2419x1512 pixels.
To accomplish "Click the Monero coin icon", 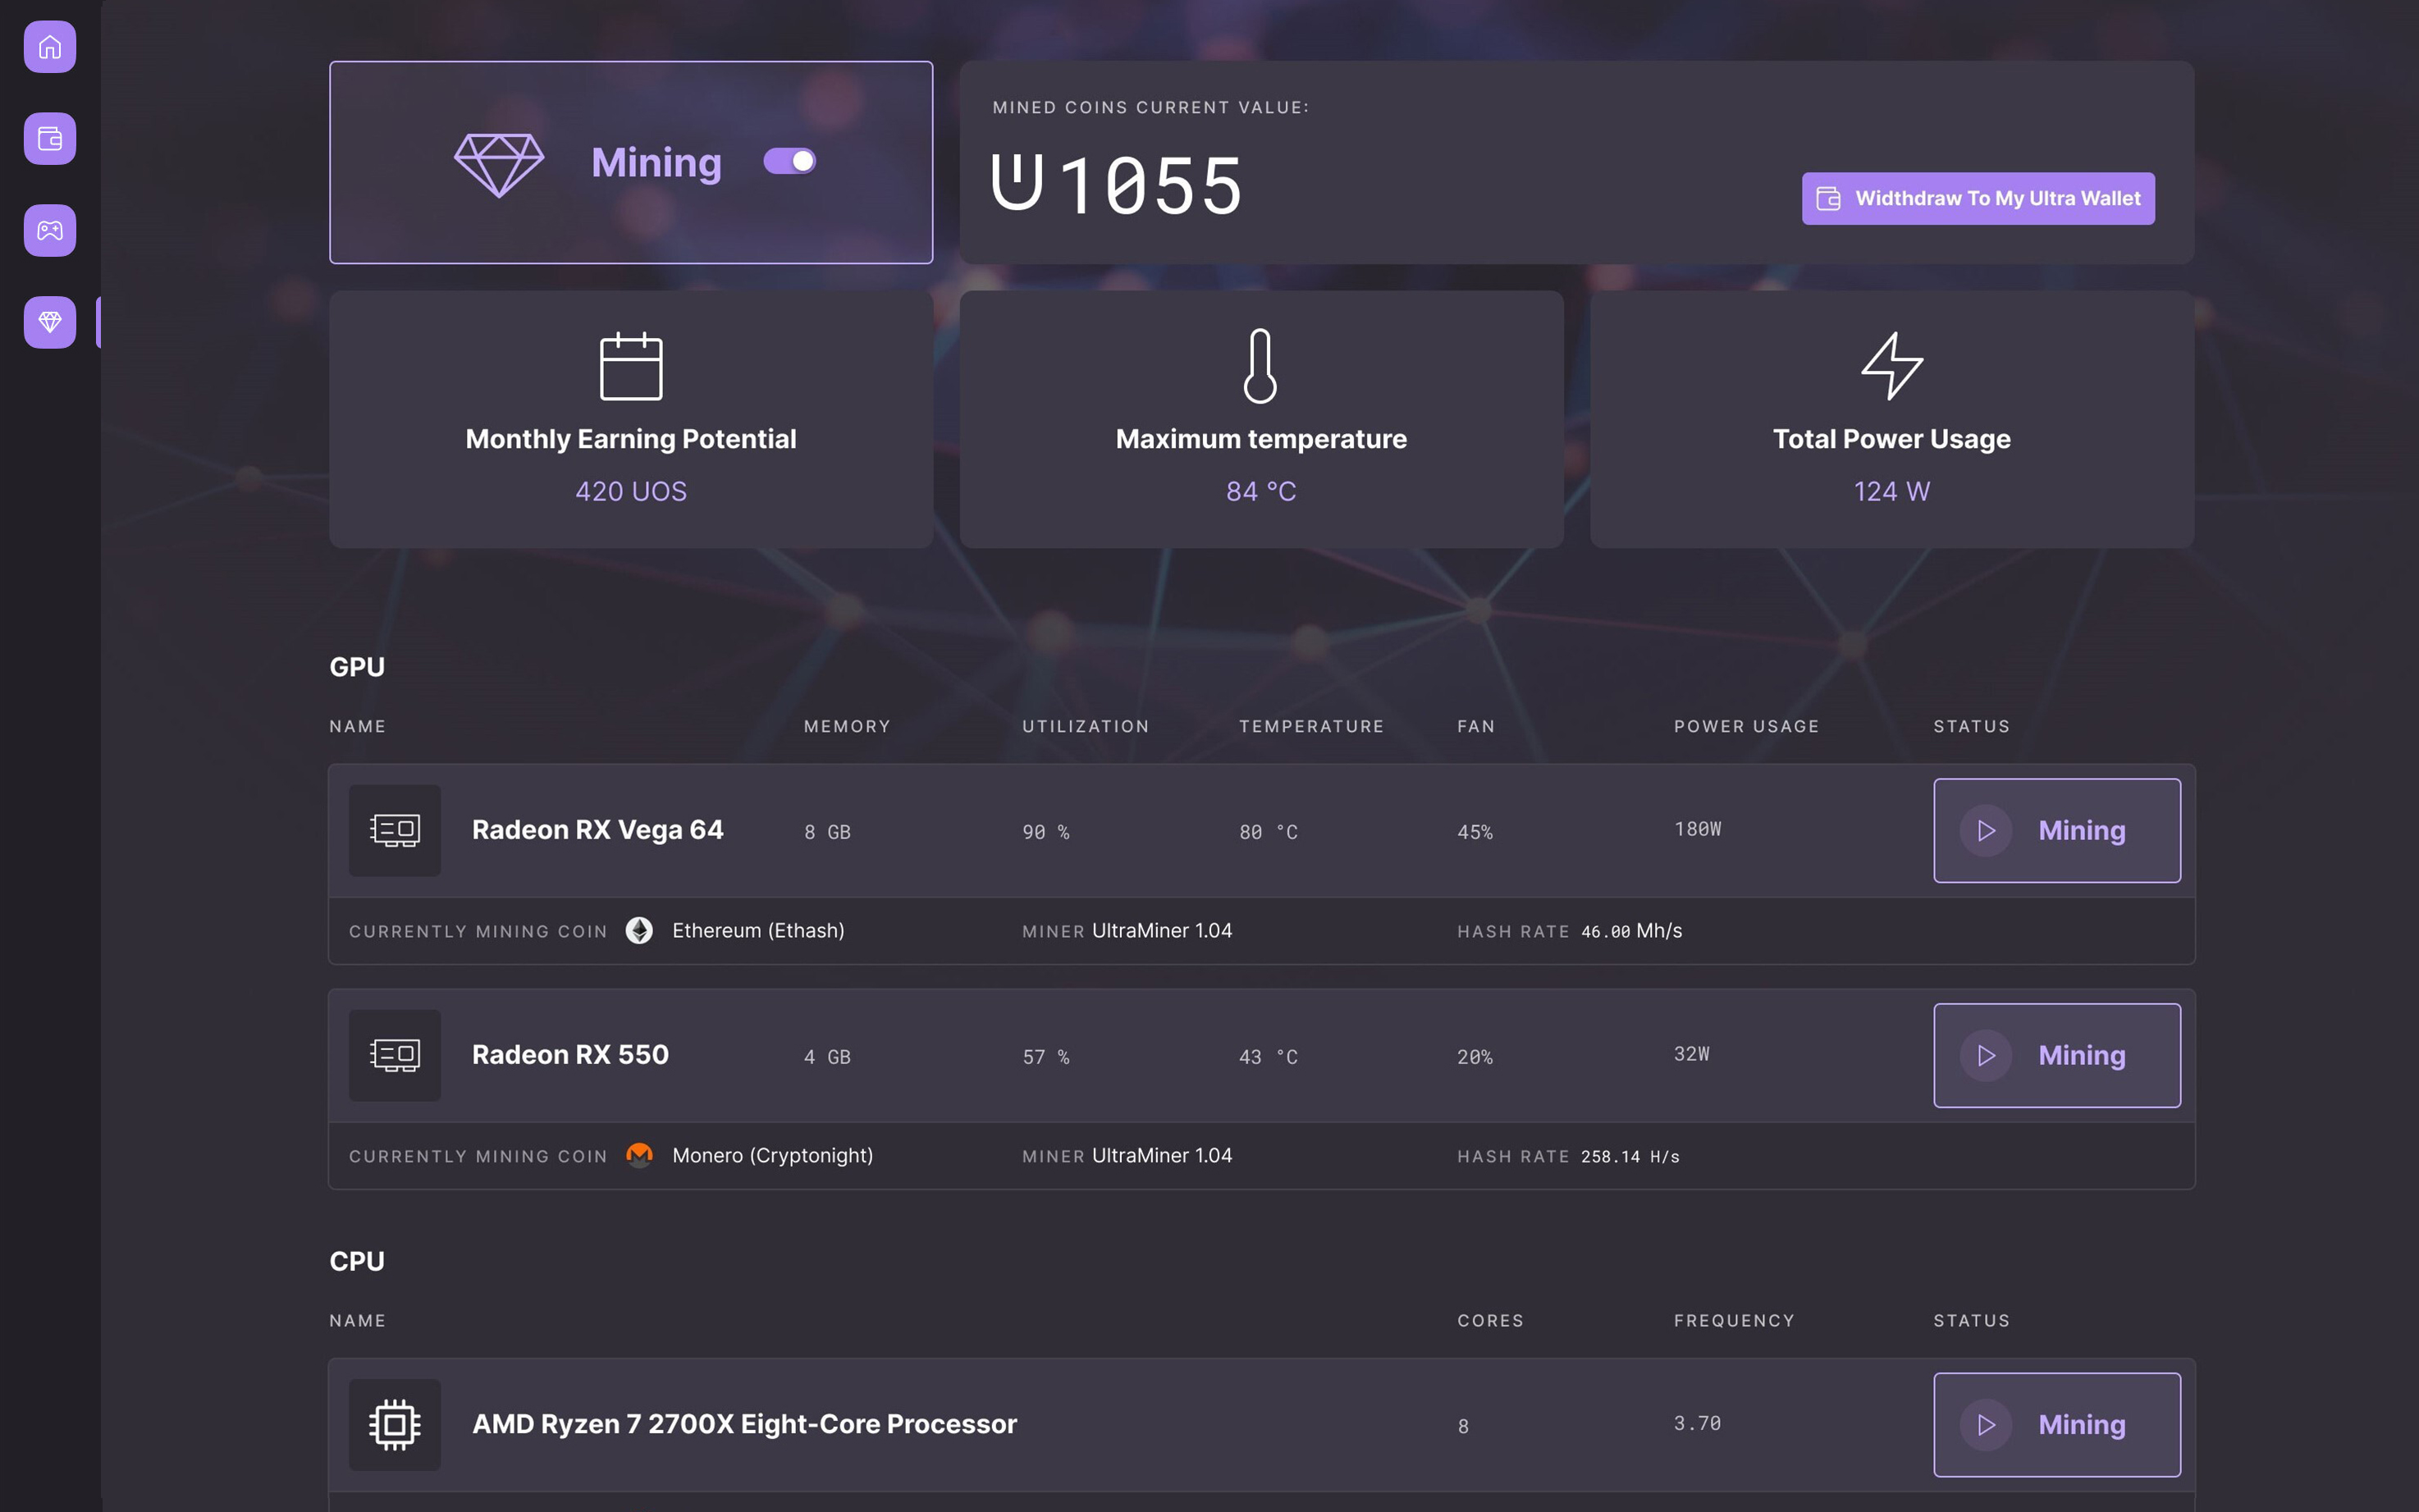I will pos(639,1156).
